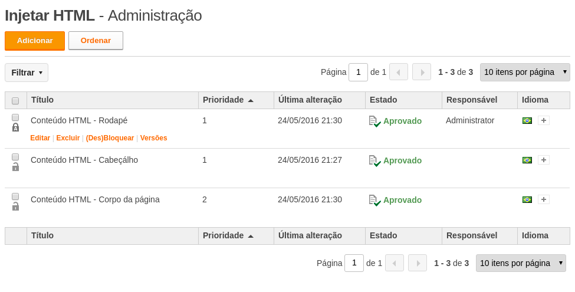Click Brazil flag in Rodapé row
Image resolution: width=575 pixels, height=292 pixels.
[x=527, y=121]
